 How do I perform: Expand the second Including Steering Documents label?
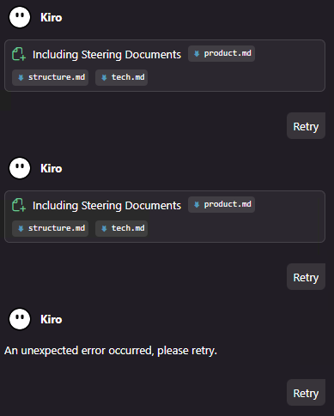pyautogui.click(x=106, y=205)
